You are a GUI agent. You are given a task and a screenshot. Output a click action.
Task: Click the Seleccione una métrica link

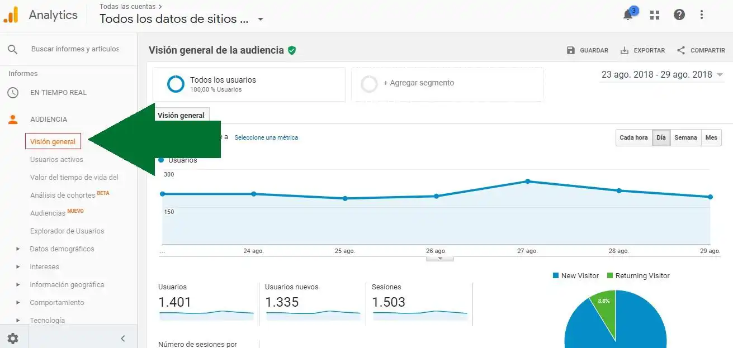click(266, 137)
